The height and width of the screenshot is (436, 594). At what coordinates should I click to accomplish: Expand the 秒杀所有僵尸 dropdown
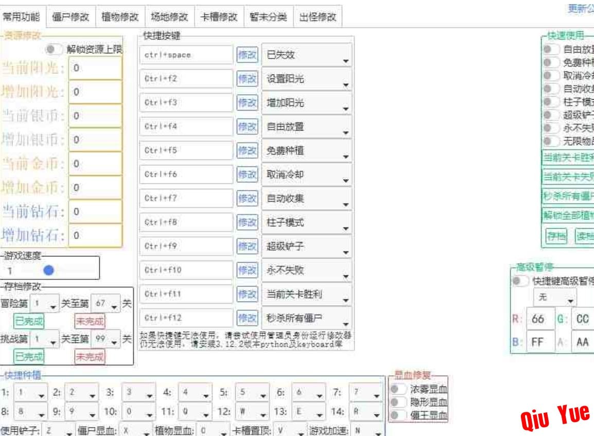point(307,318)
